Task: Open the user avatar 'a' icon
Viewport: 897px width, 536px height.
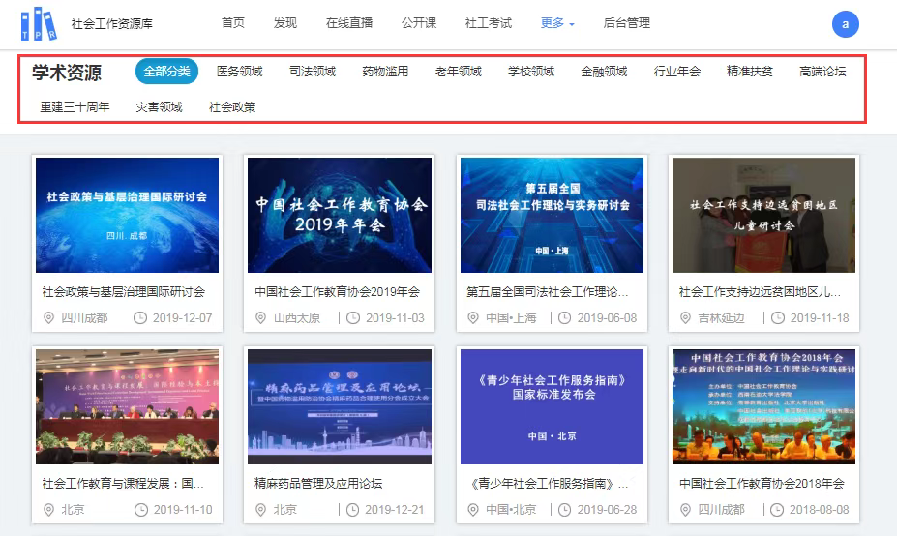Action: 845,24
